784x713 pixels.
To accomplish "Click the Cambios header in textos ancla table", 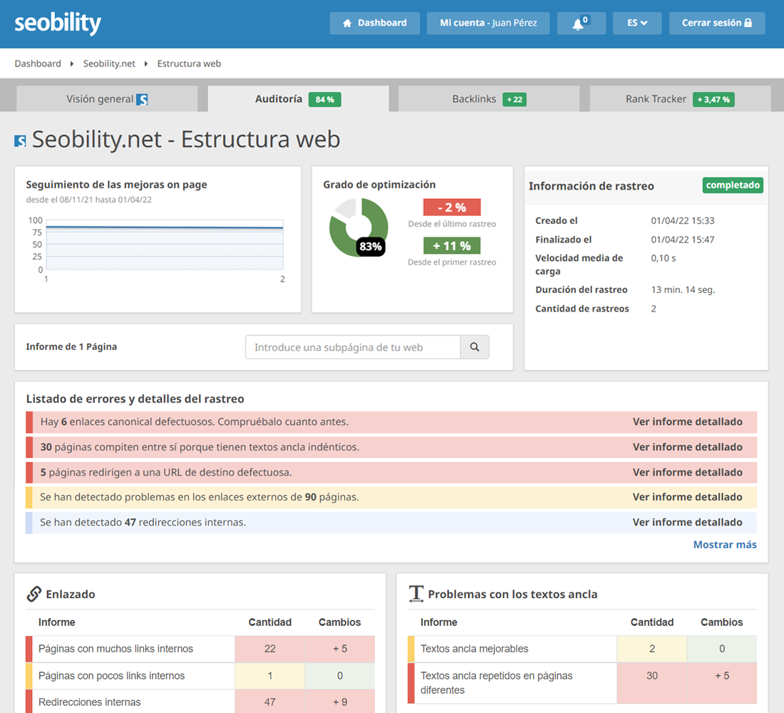I will coord(721,622).
